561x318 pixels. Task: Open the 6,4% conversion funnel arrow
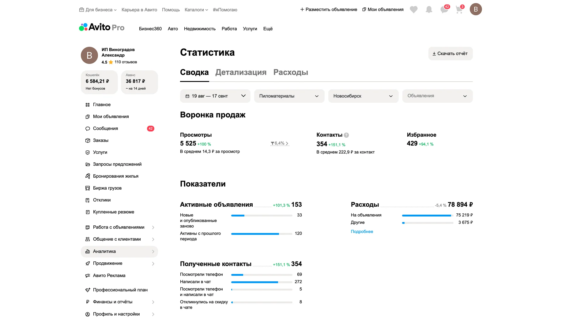point(280,143)
